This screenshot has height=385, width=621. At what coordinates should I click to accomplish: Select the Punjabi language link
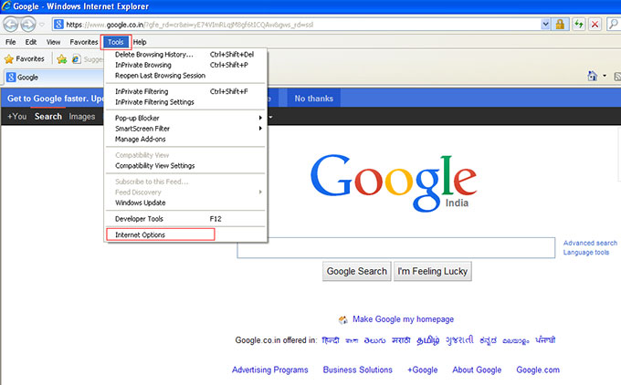click(545, 340)
